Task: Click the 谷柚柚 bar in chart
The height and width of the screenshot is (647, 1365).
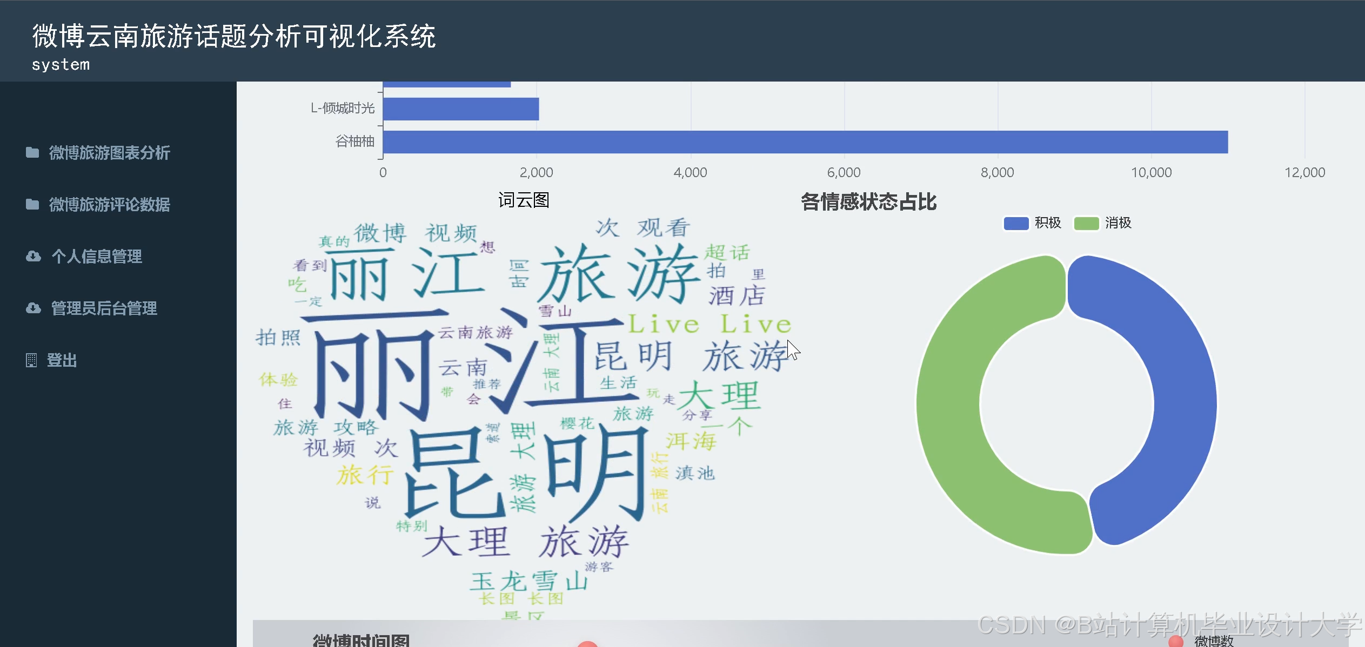Action: click(x=805, y=142)
